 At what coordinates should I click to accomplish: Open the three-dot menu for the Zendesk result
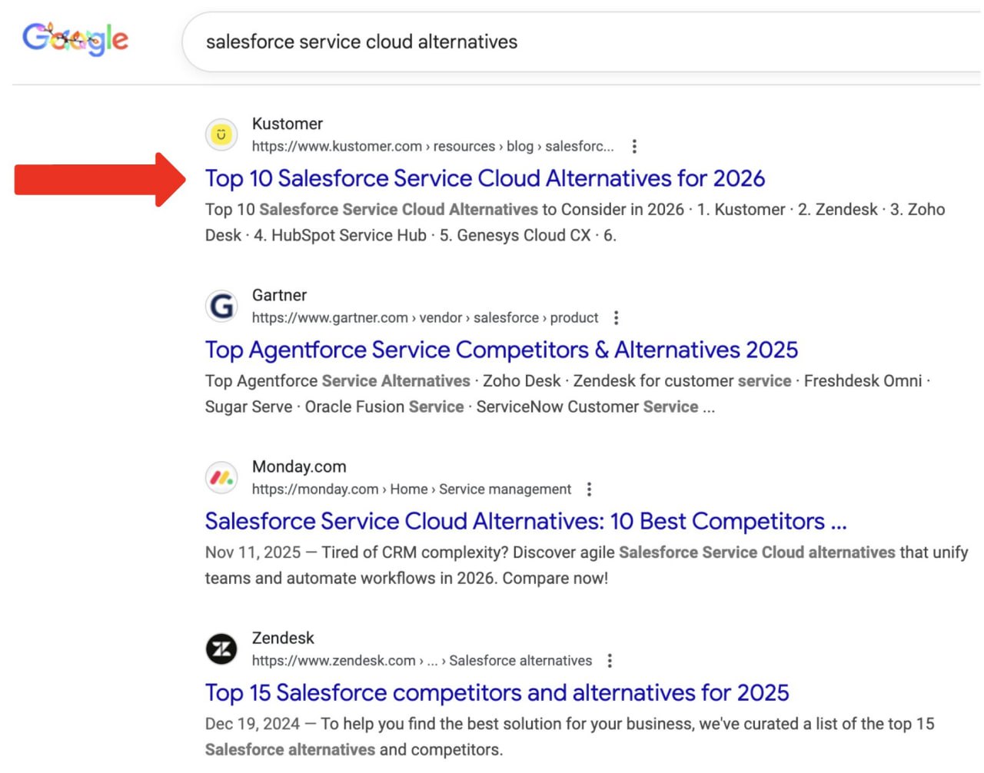click(610, 661)
